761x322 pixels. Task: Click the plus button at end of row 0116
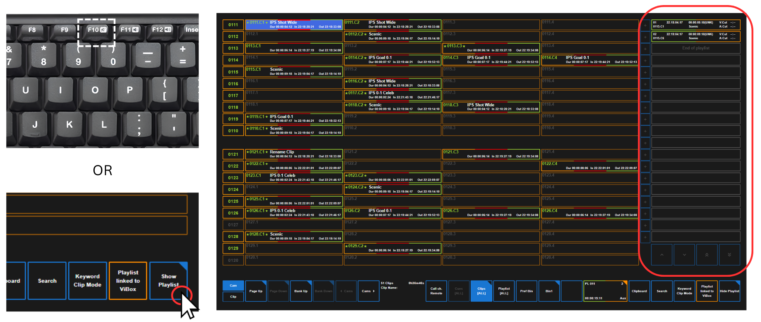tap(645, 84)
